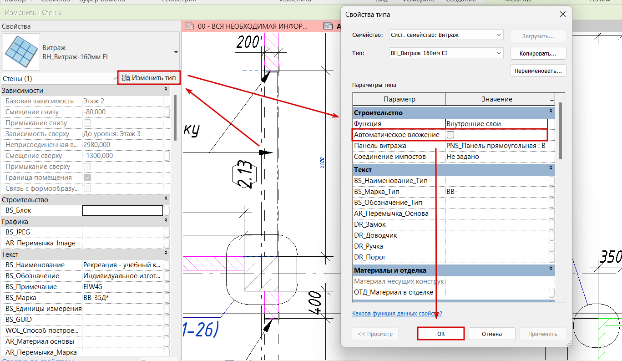This screenshot has width=622, height=361.
Task: Click the Витраж curtain wall type thumbnail
Action: click(x=21, y=52)
